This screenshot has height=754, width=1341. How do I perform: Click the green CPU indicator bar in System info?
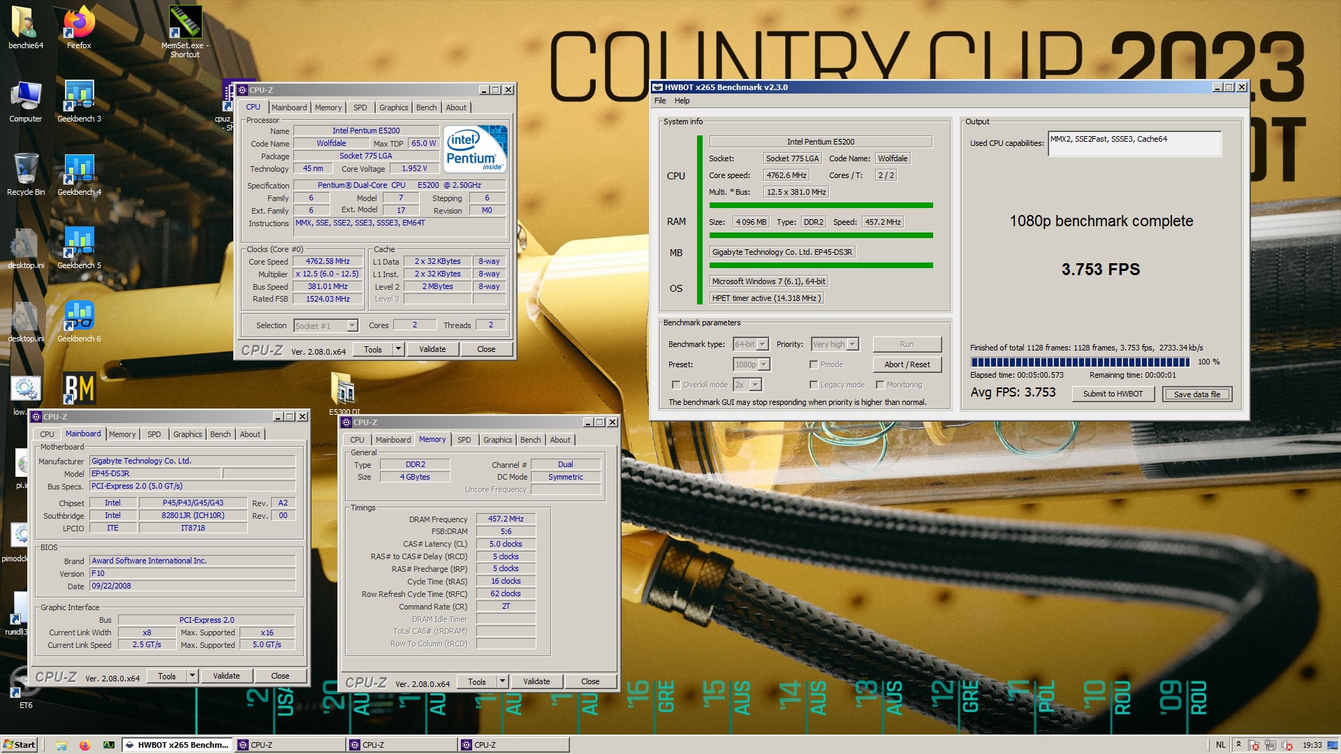coord(700,220)
